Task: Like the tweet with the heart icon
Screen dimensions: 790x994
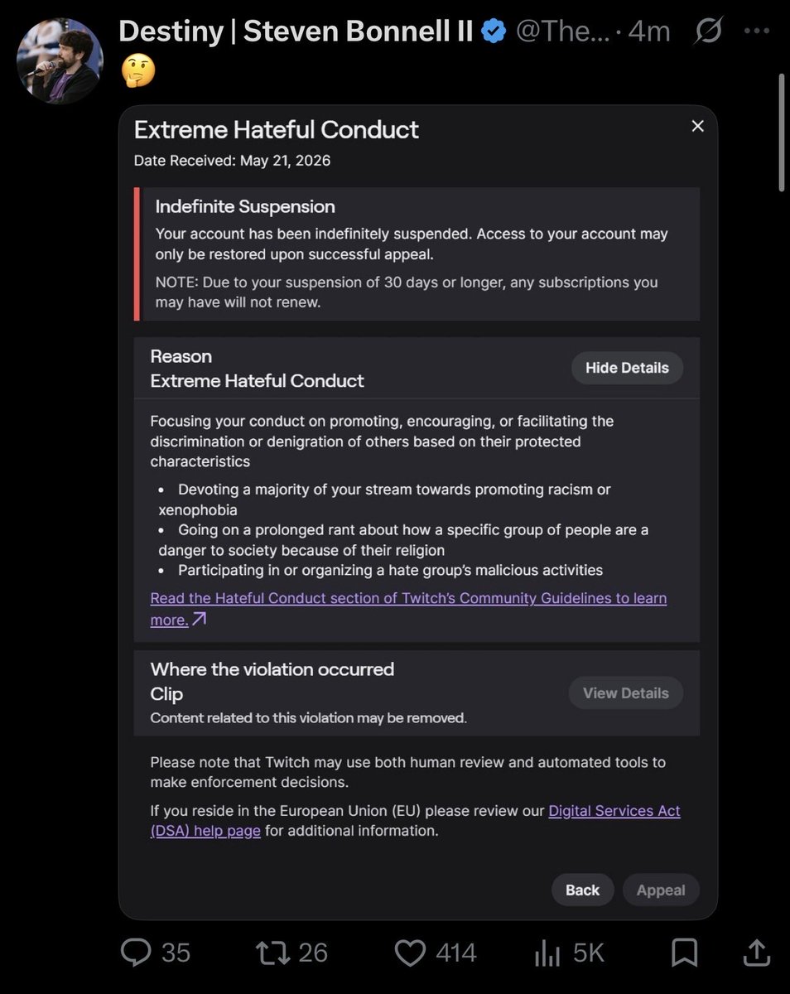Action: pyautogui.click(x=410, y=953)
